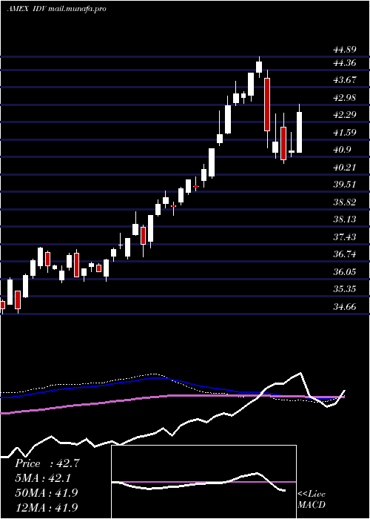Click the 36.05 price axis label
The width and height of the screenshot is (370, 519).
pos(345,272)
